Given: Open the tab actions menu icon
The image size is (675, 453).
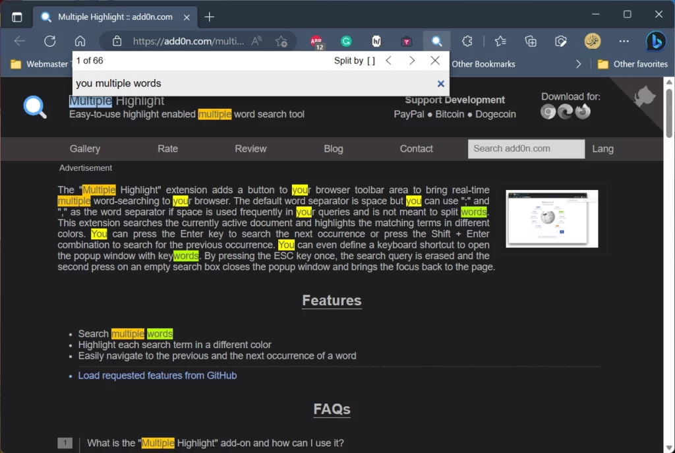Looking at the screenshot, I should pyautogui.click(x=16, y=16).
